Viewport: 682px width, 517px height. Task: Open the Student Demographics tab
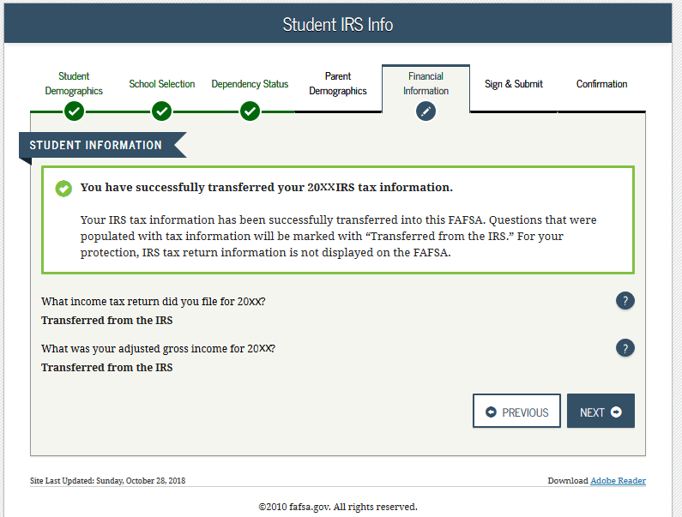tap(74, 83)
